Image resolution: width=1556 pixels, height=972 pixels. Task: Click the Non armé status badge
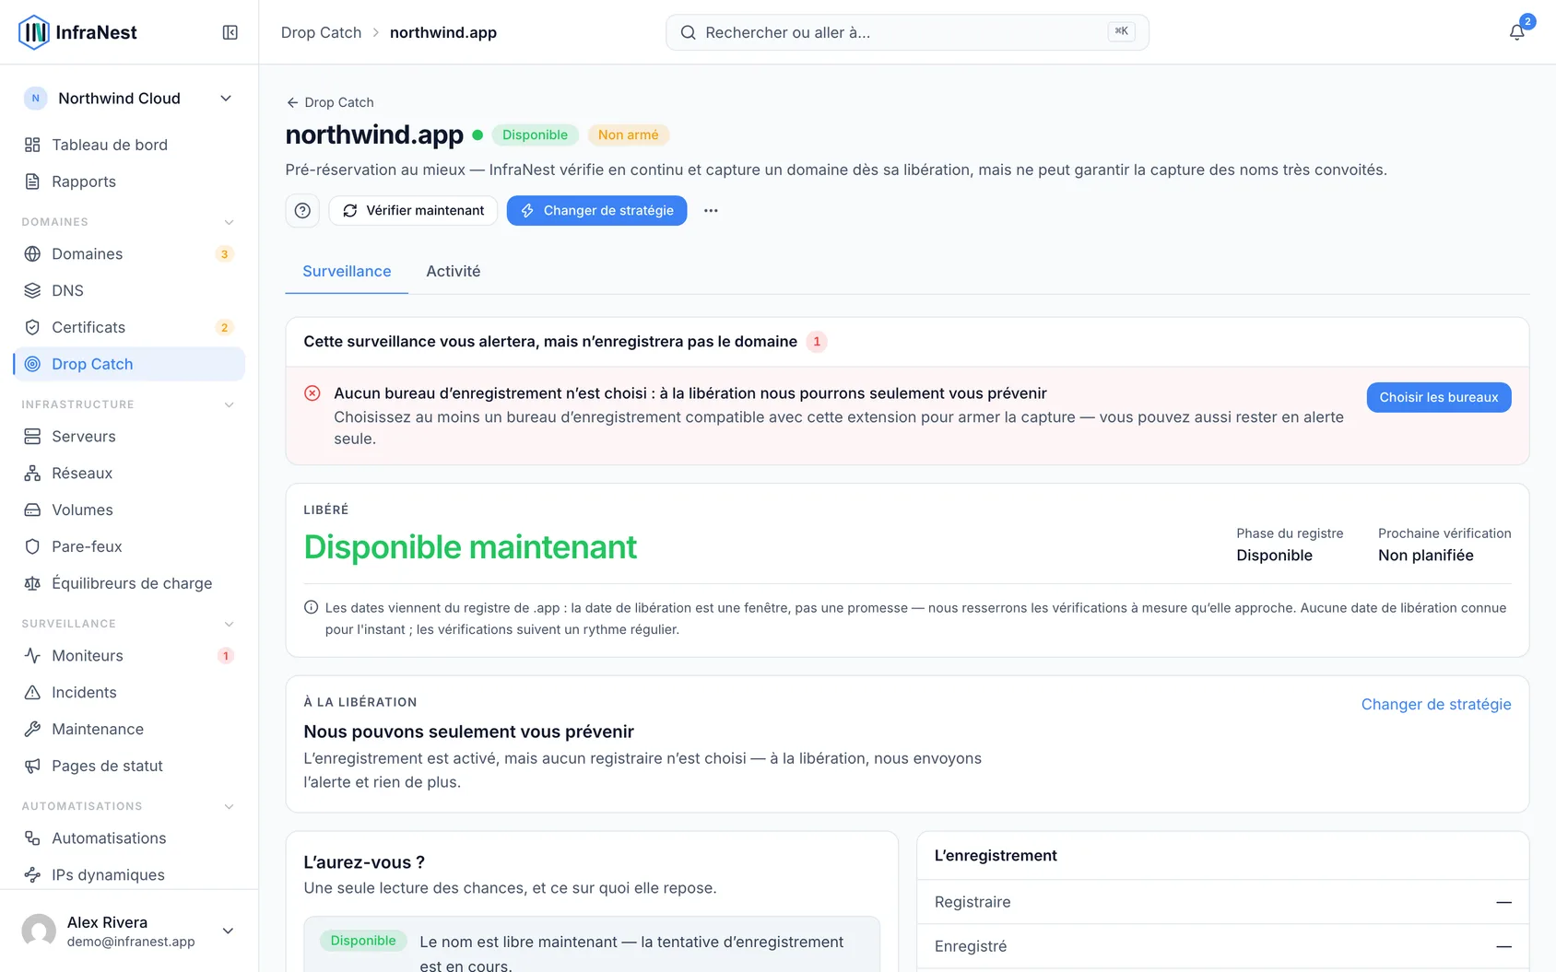(x=629, y=135)
